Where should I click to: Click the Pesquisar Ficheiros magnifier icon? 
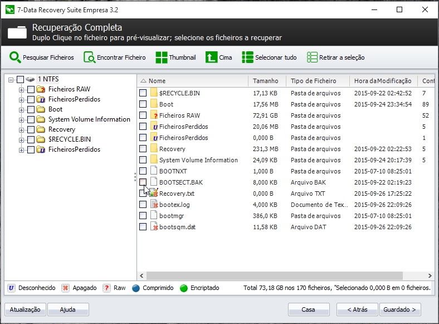[x=15, y=57]
